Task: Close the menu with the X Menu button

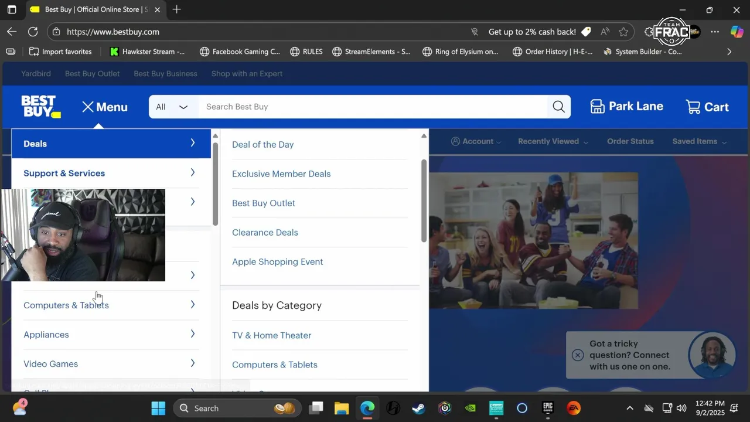Action: (105, 107)
